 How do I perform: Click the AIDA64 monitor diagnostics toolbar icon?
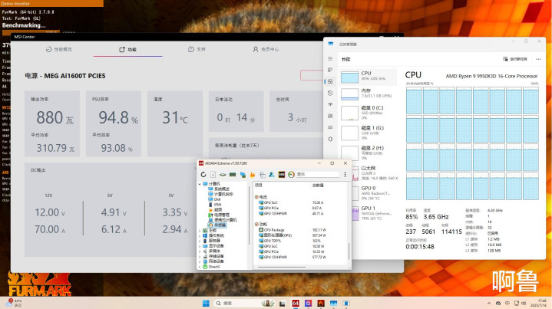click(243, 174)
